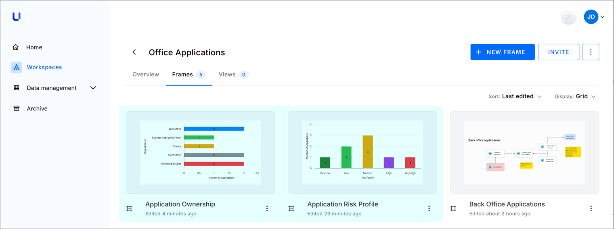This screenshot has width=614, height=229.
Task: Click the frame icon beside Application Ownership
Action: click(x=129, y=208)
